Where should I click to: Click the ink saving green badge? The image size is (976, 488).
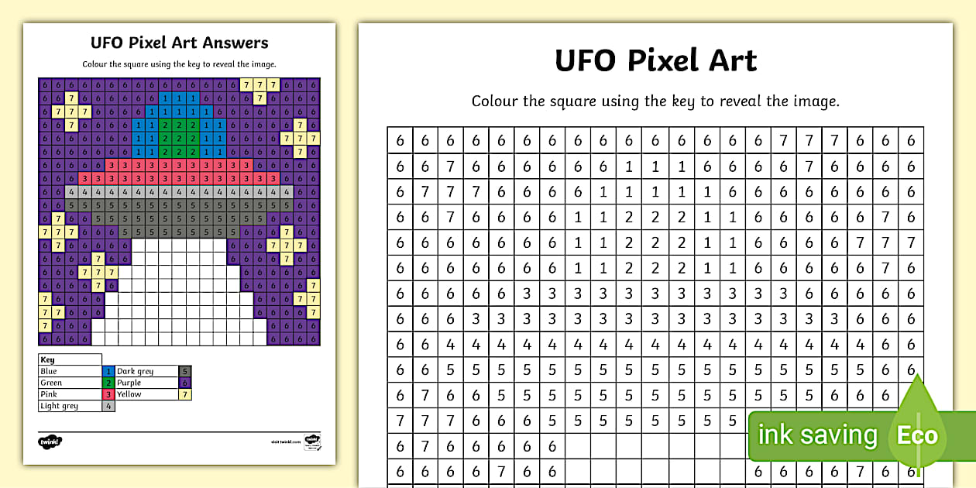[817, 435]
